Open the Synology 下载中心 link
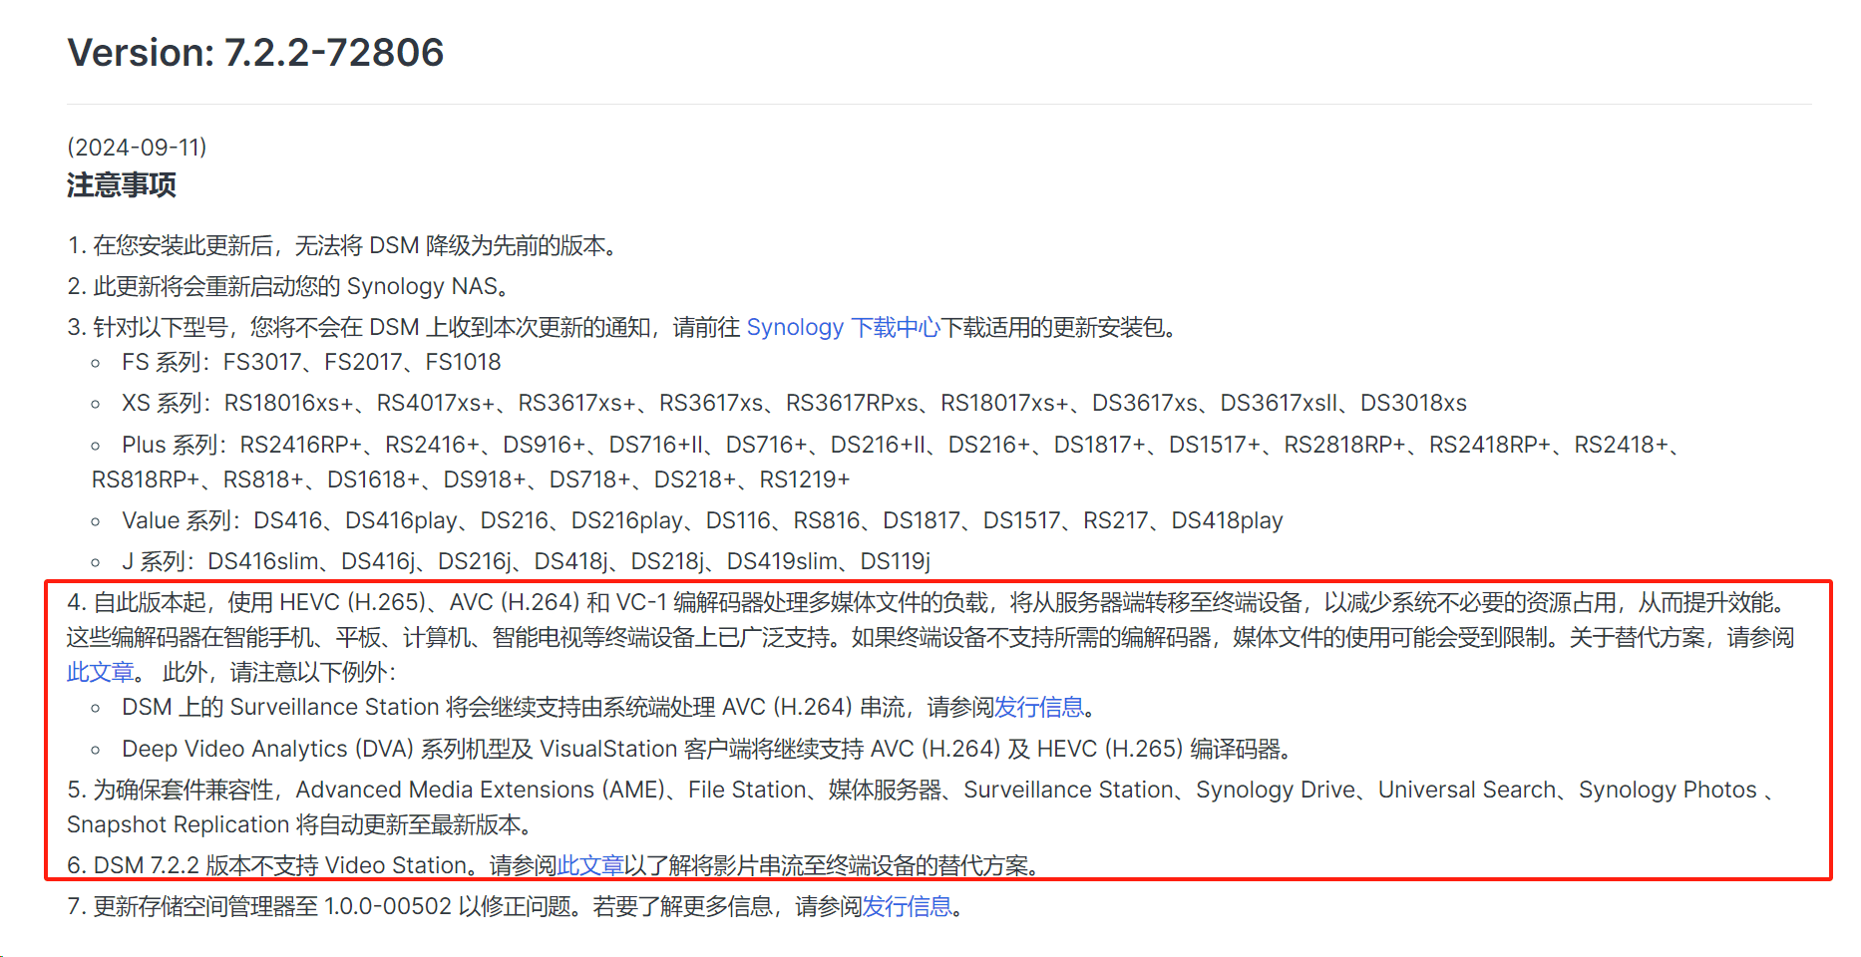The image size is (1861, 957). click(x=843, y=327)
